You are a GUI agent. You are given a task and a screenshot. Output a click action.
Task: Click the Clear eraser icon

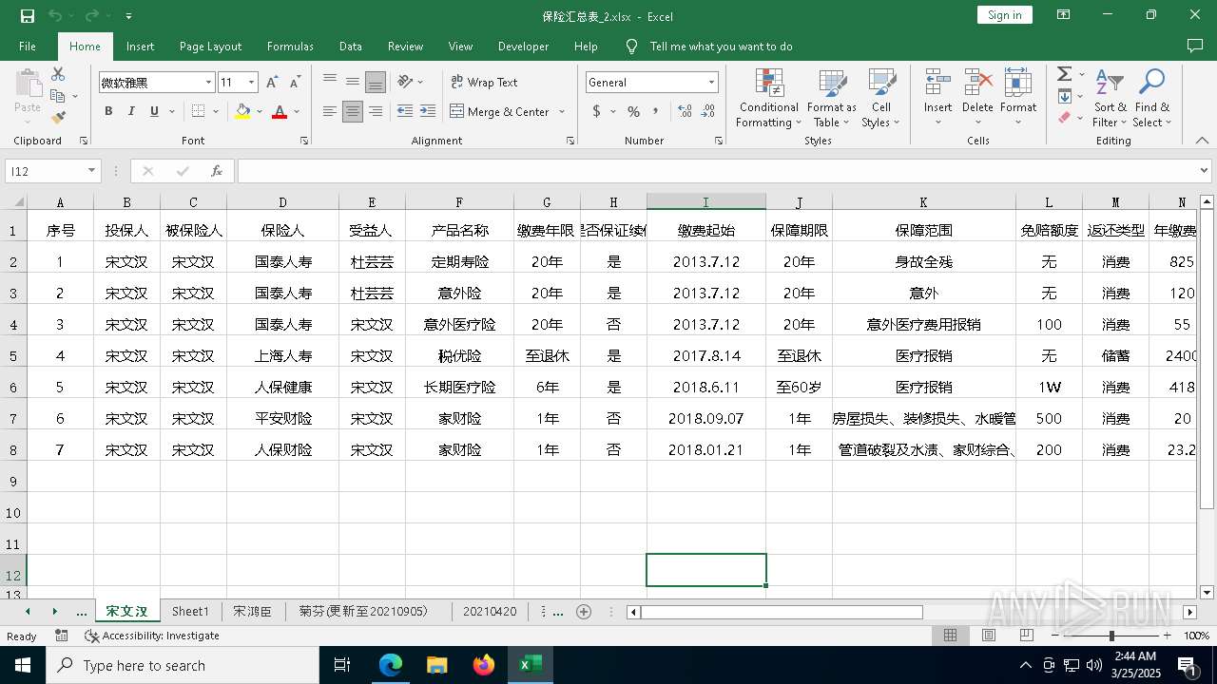click(1065, 118)
